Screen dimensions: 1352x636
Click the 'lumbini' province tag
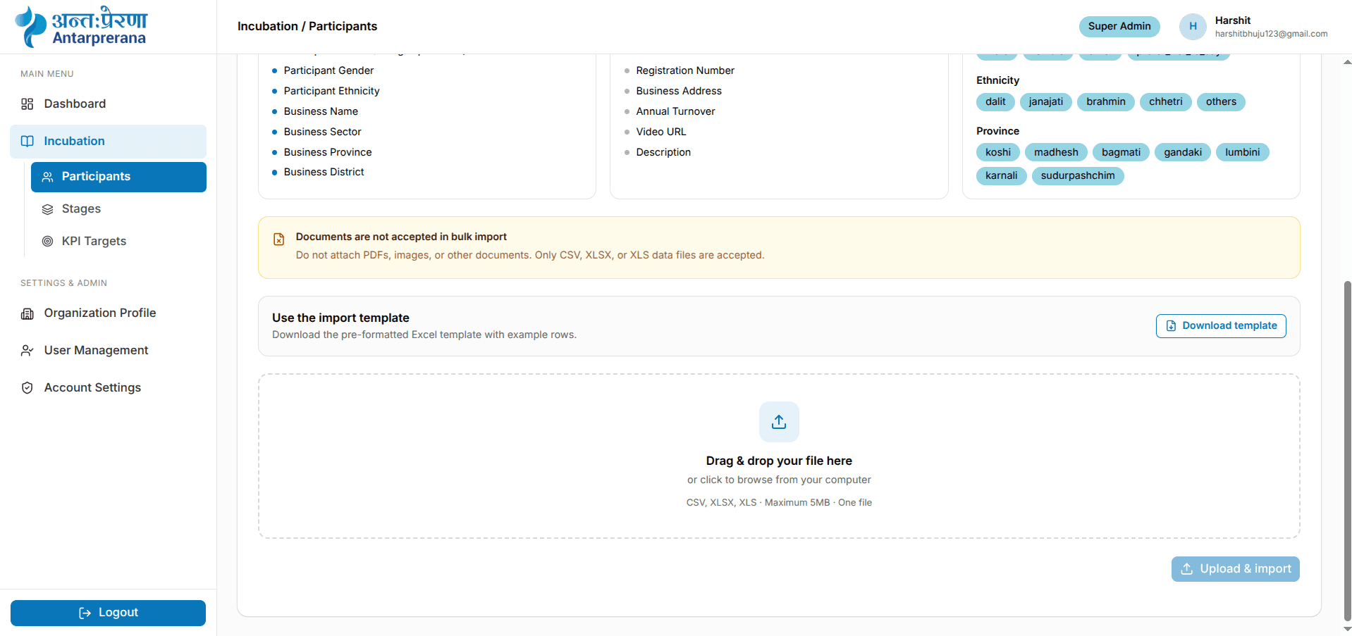click(x=1242, y=153)
